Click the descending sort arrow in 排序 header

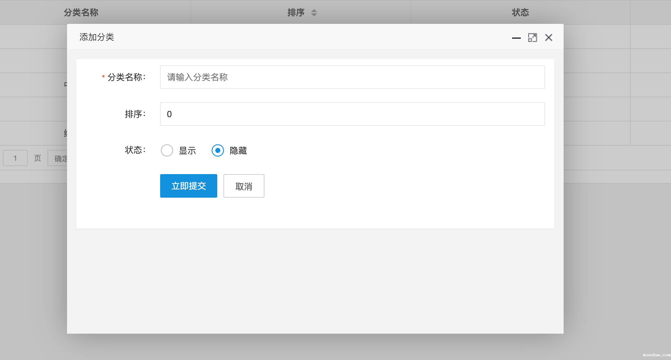tap(314, 15)
